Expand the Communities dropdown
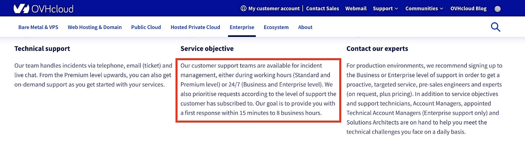The height and width of the screenshot is (151, 525). tap(424, 8)
